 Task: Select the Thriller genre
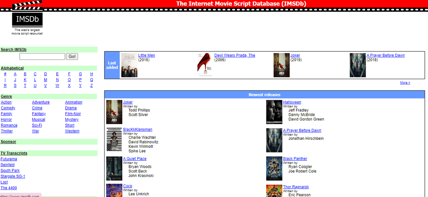tap(7, 131)
